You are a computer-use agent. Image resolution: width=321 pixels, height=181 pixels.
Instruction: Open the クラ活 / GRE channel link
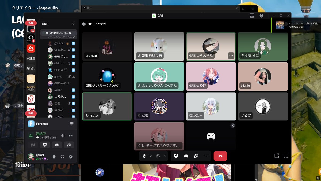pos(49,138)
